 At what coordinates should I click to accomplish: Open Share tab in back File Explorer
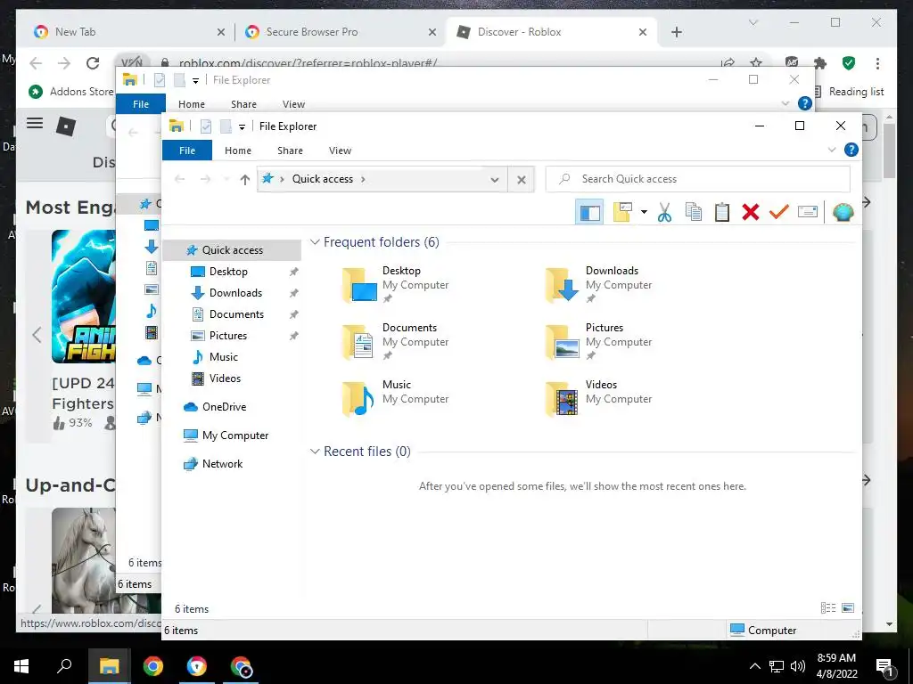coord(243,104)
